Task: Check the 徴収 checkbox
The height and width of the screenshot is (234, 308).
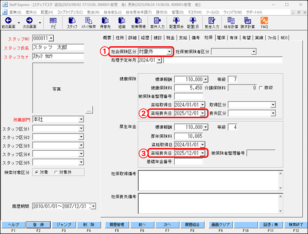Action: click(261, 88)
